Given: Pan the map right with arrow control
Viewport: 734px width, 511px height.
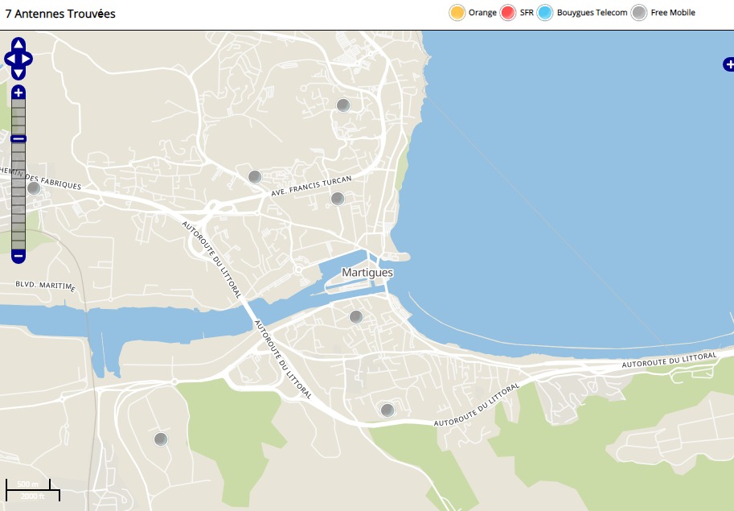Looking at the screenshot, I should coord(28,59).
